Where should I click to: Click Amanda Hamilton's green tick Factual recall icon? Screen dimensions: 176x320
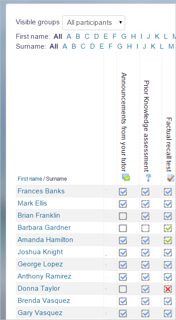[x=168, y=240]
